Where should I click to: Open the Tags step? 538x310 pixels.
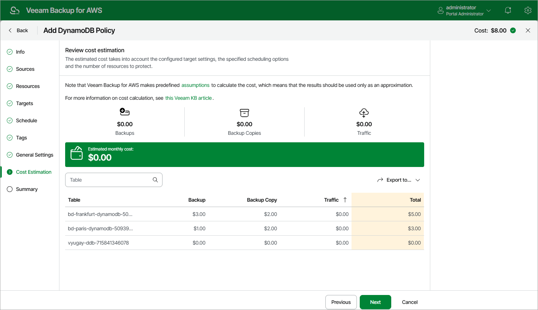tap(21, 138)
